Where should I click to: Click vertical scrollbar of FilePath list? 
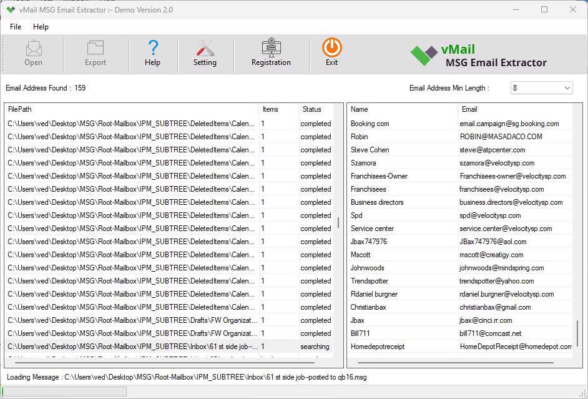click(x=338, y=222)
